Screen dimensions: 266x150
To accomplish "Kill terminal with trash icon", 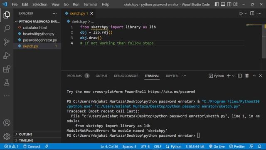I will 247,76.
